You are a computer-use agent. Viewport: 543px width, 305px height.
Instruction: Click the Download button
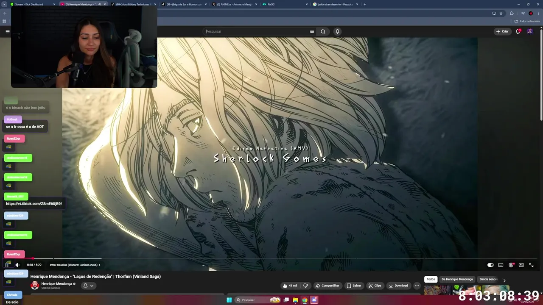pos(398,286)
